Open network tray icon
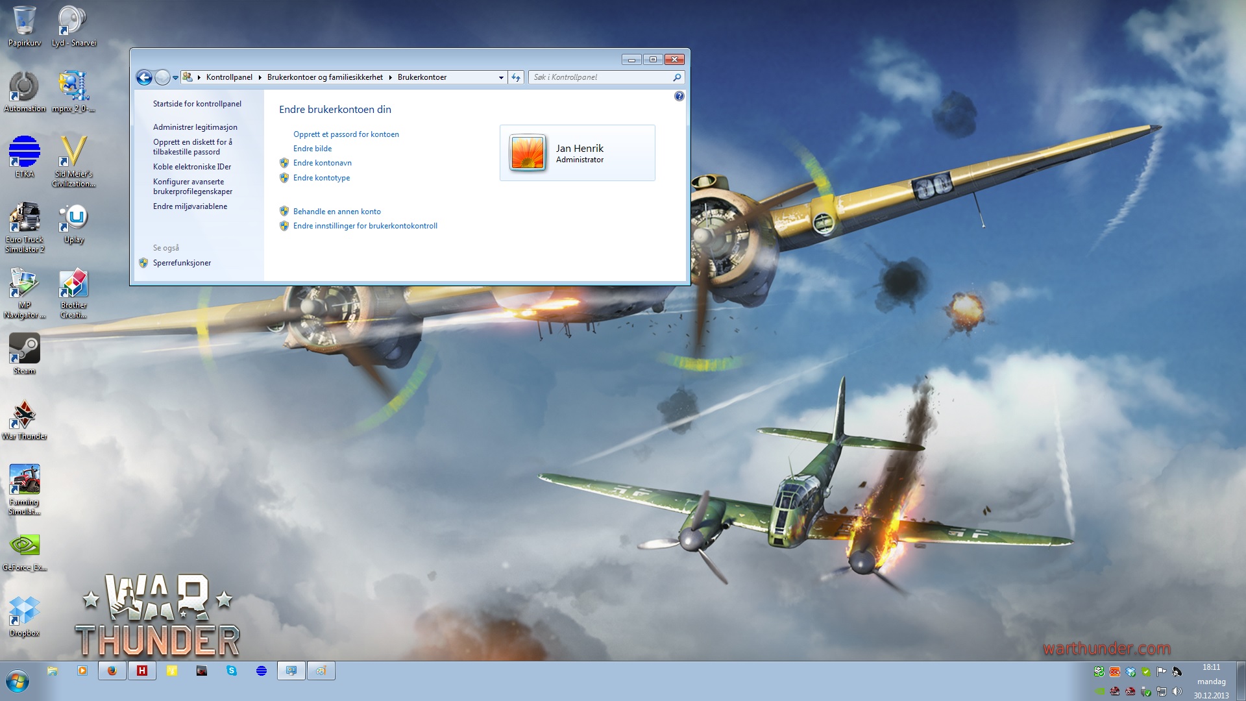 click(x=1162, y=691)
